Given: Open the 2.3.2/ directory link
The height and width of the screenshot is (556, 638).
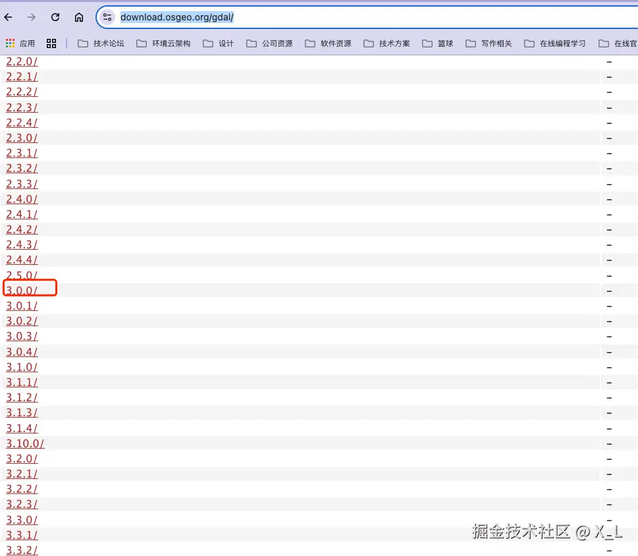Looking at the screenshot, I should point(22,168).
